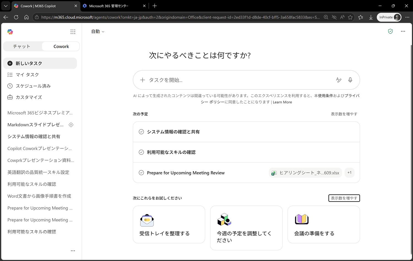413x261 pixels.
Task: Choose 受信トレイを整理する suggestion card
Action: point(169,224)
